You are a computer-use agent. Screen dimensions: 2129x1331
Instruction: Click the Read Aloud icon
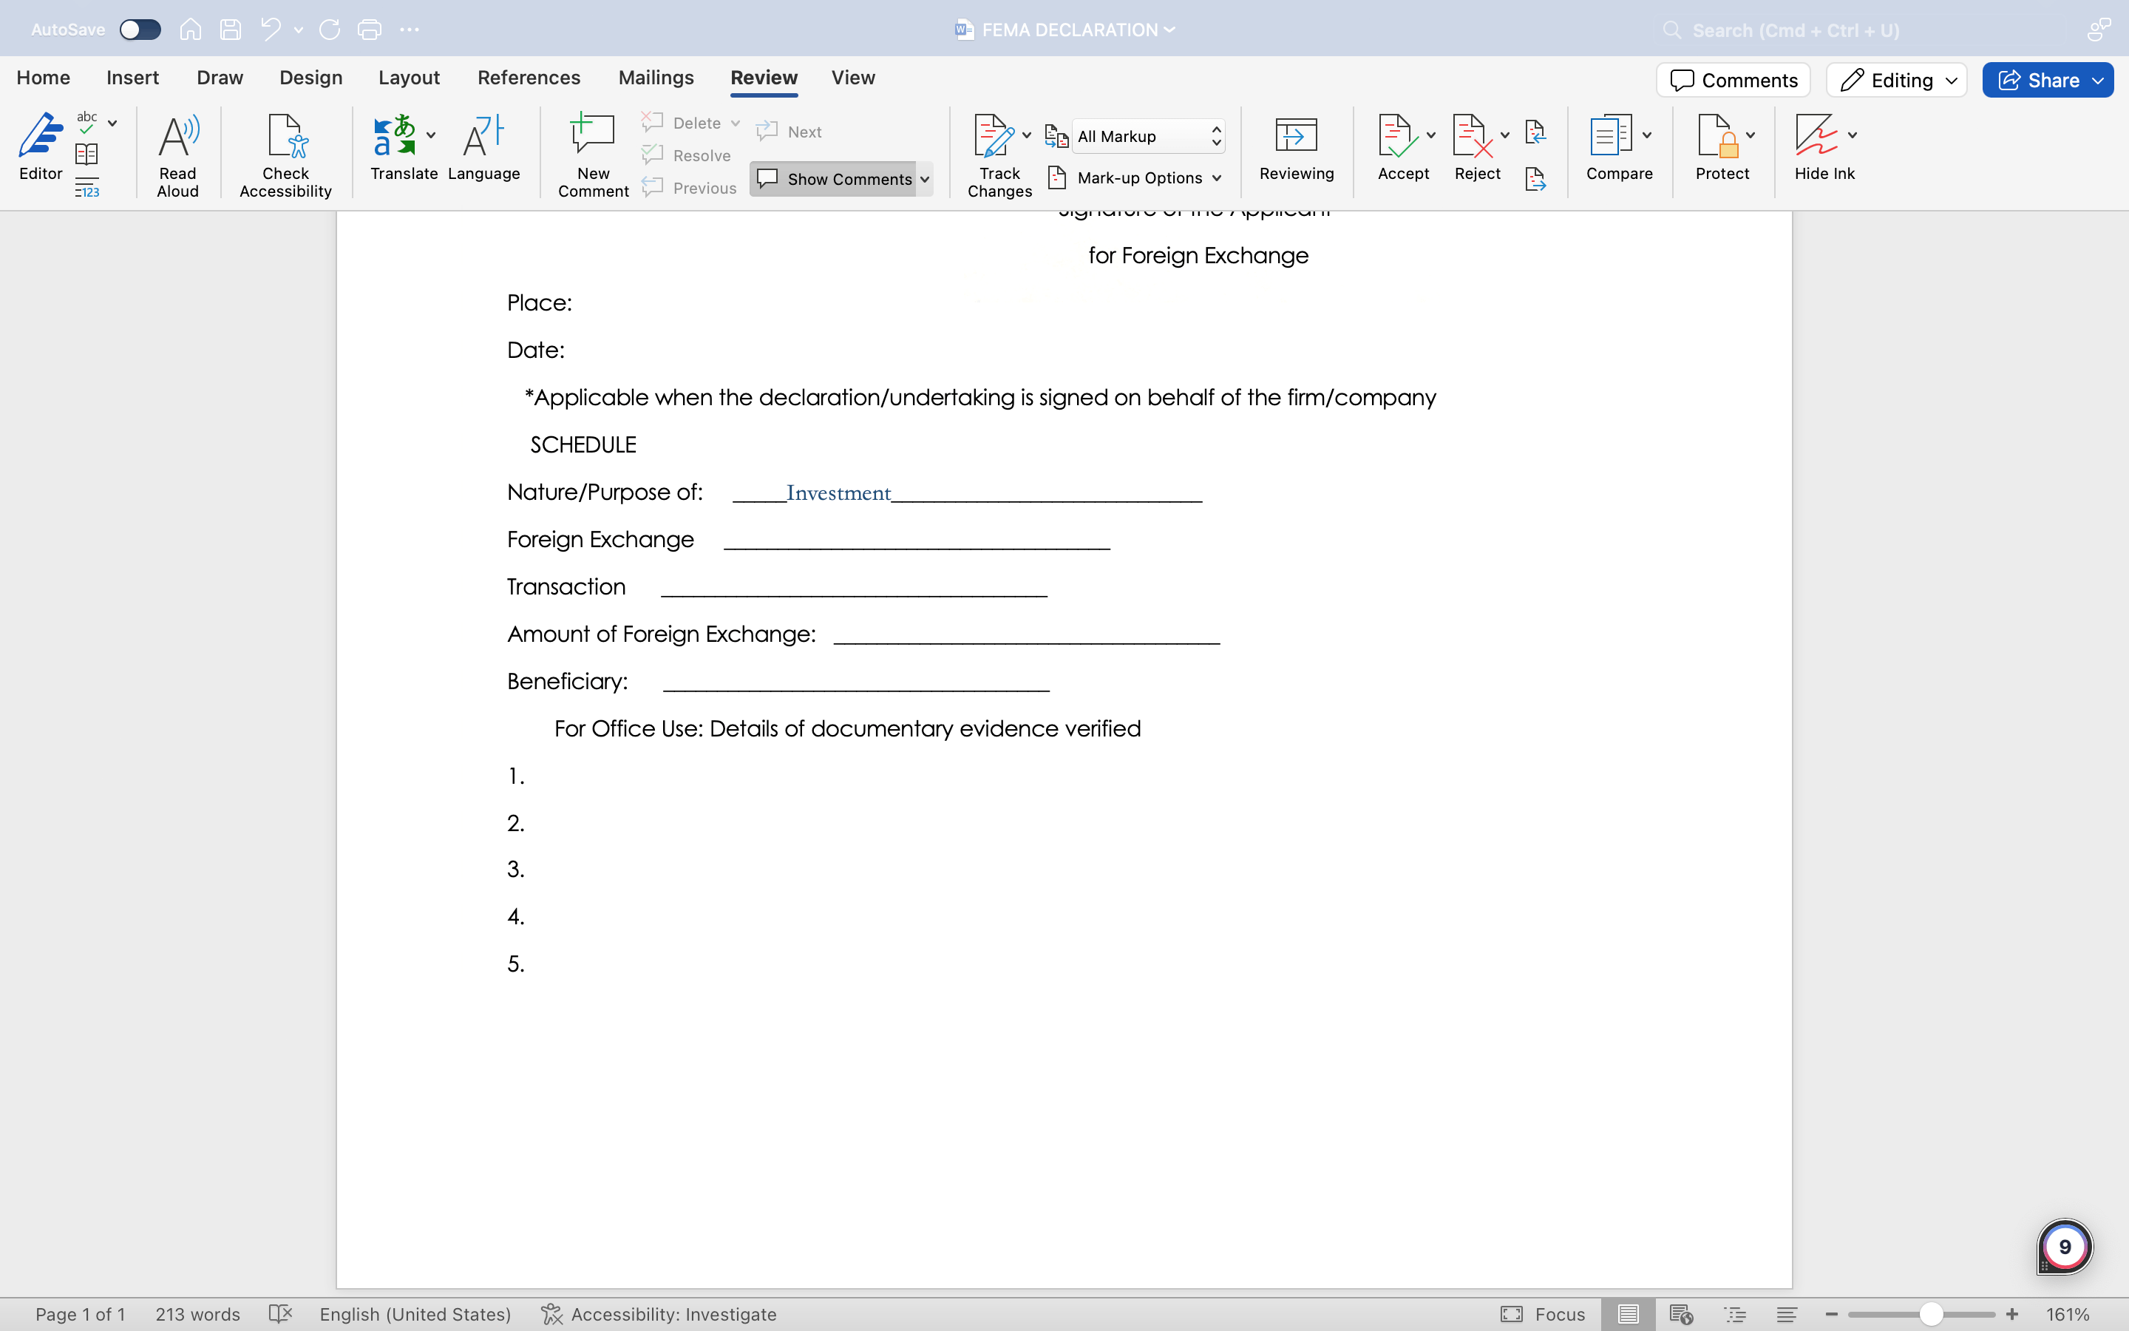click(x=177, y=154)
